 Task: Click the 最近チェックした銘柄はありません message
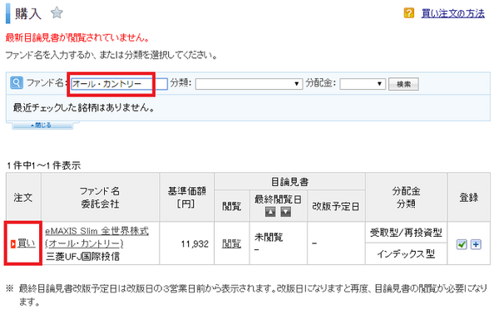[84, 107]
